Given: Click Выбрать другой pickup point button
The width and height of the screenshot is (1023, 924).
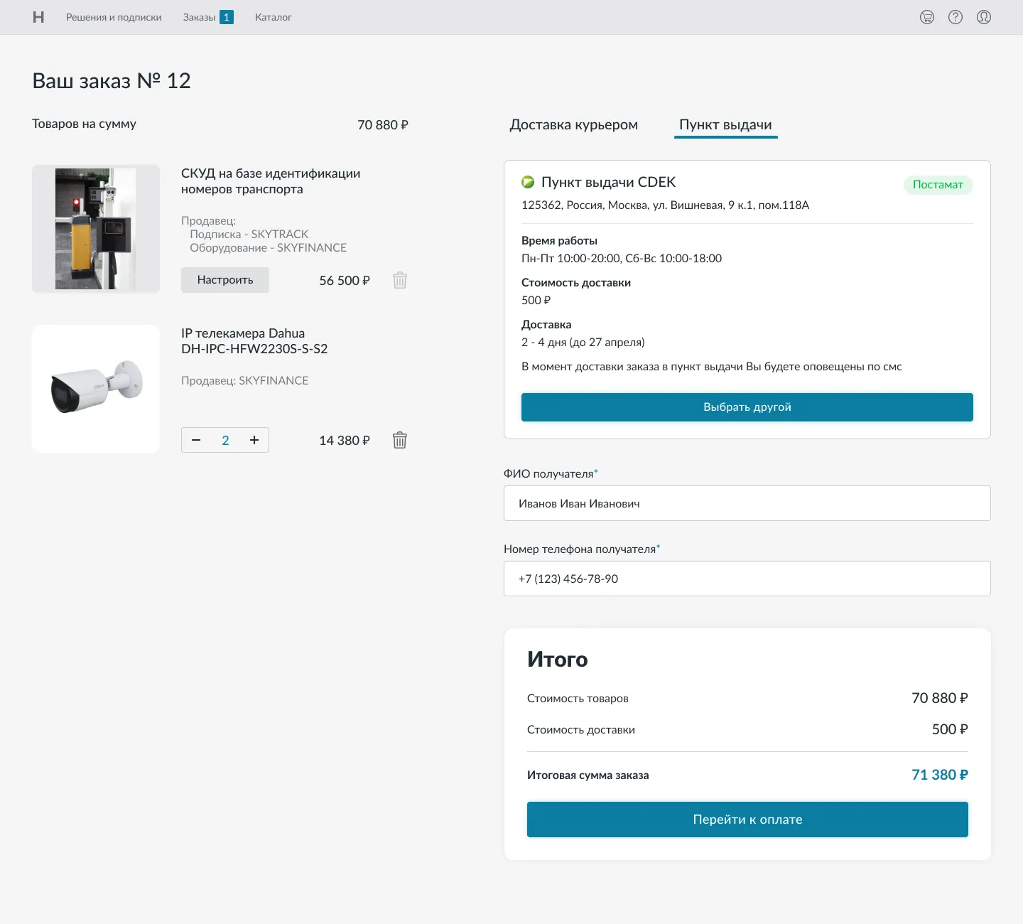Looking at the screenshot, I should [x=747, y=407].
